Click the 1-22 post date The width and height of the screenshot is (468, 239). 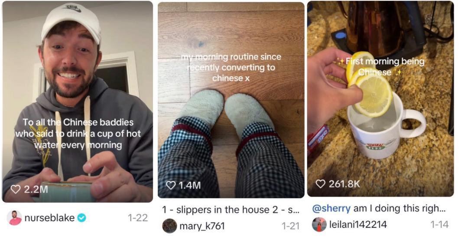(x=138, y=218)
